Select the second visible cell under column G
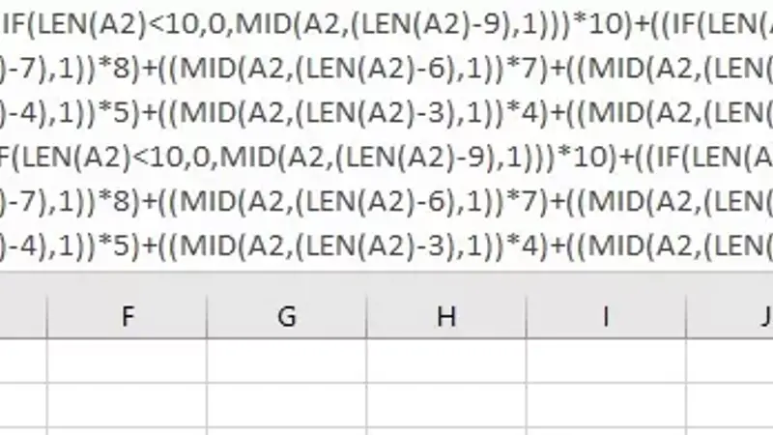This screenshot has height=435, width=773. 287,405
